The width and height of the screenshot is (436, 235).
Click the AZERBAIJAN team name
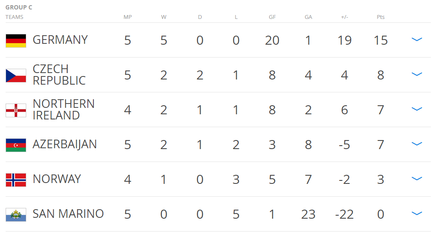pyautogui.click(x=65, y=144)
